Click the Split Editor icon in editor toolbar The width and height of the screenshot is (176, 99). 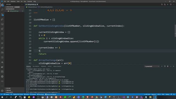(x=170, y=4)
